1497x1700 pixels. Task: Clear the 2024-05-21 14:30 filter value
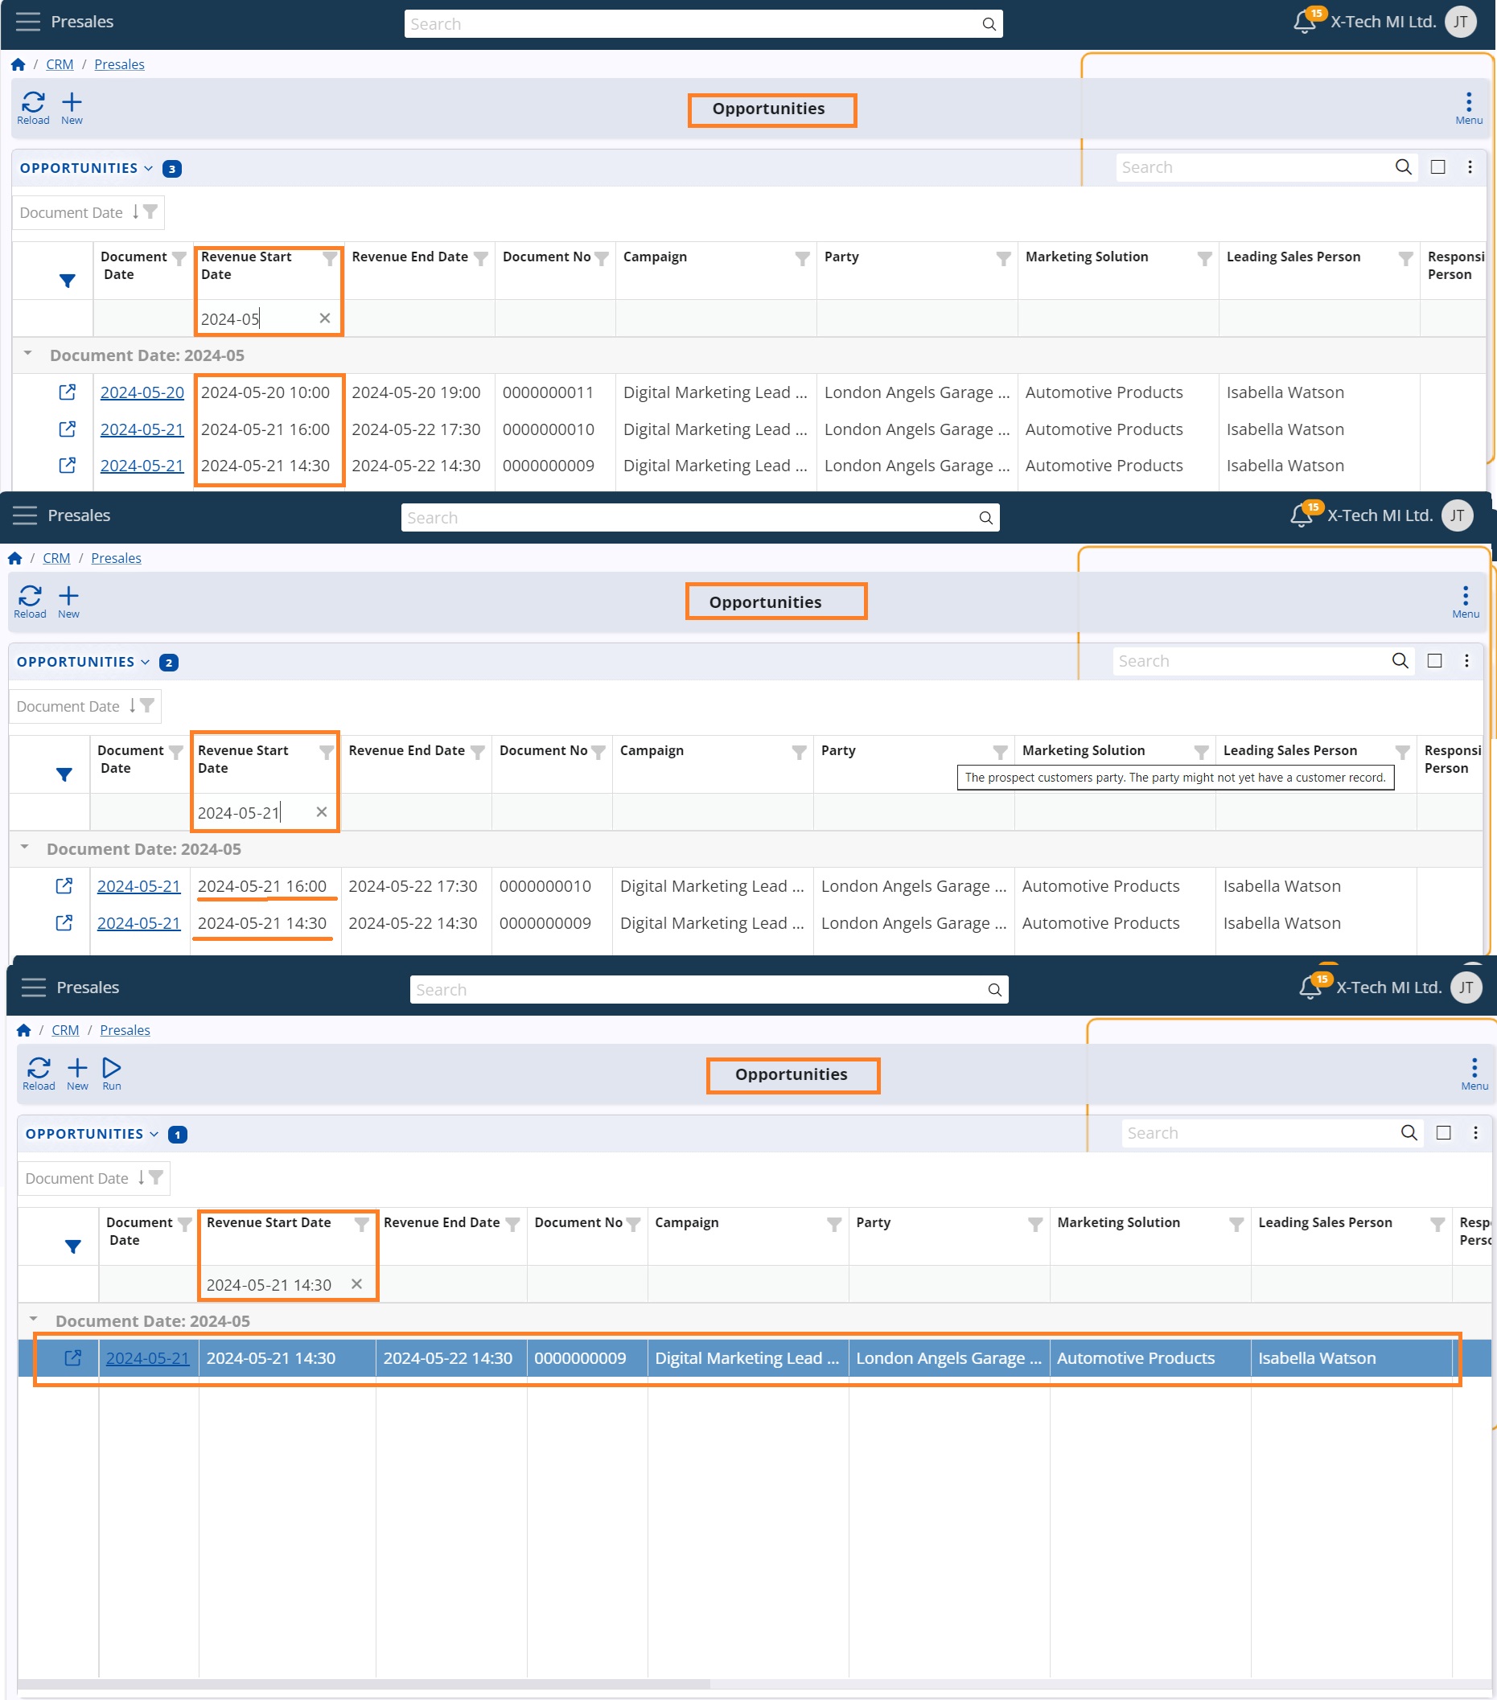[357, 1284]
